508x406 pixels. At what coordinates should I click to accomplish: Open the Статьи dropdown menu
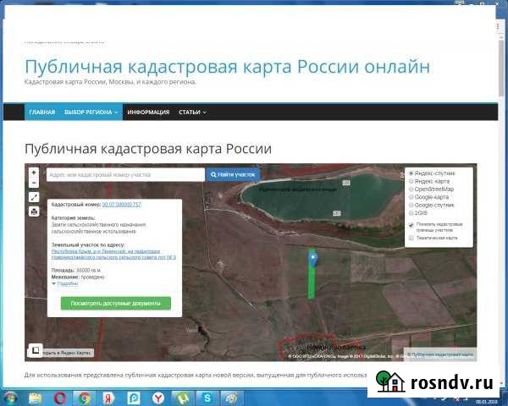[192, 112]
